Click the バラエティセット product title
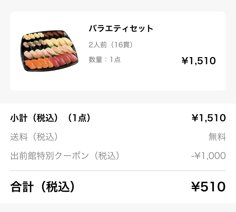The width and height of the screenshot is (236, 212). click(121, 29)
